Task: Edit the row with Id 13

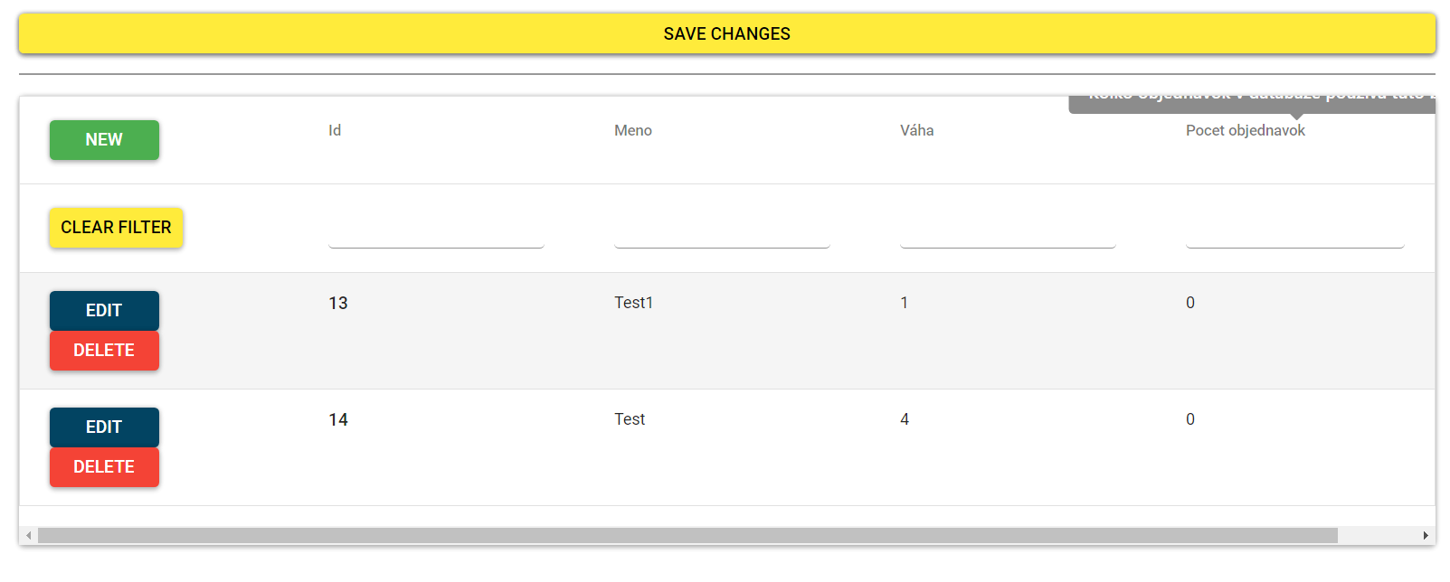Action: pos(104,311)
